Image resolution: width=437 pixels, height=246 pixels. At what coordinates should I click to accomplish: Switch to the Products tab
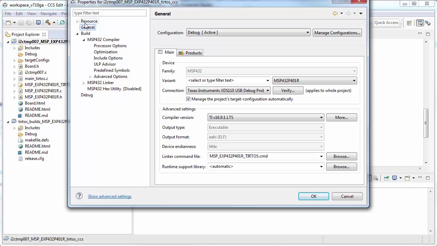(x=190, y=53)
